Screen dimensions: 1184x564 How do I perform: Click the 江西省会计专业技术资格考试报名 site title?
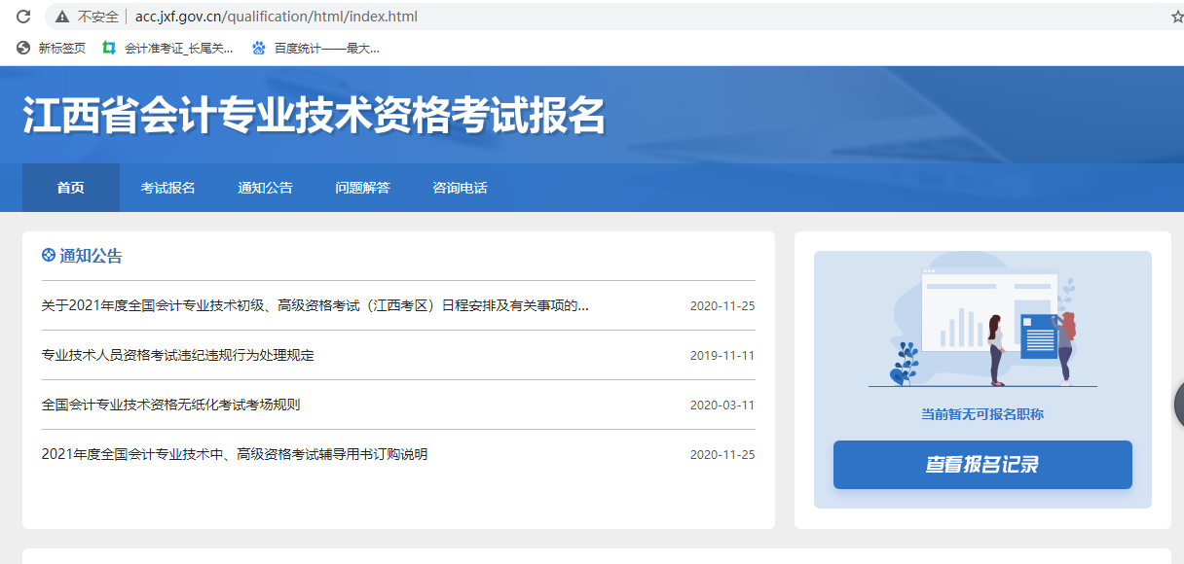pos(314,116)
